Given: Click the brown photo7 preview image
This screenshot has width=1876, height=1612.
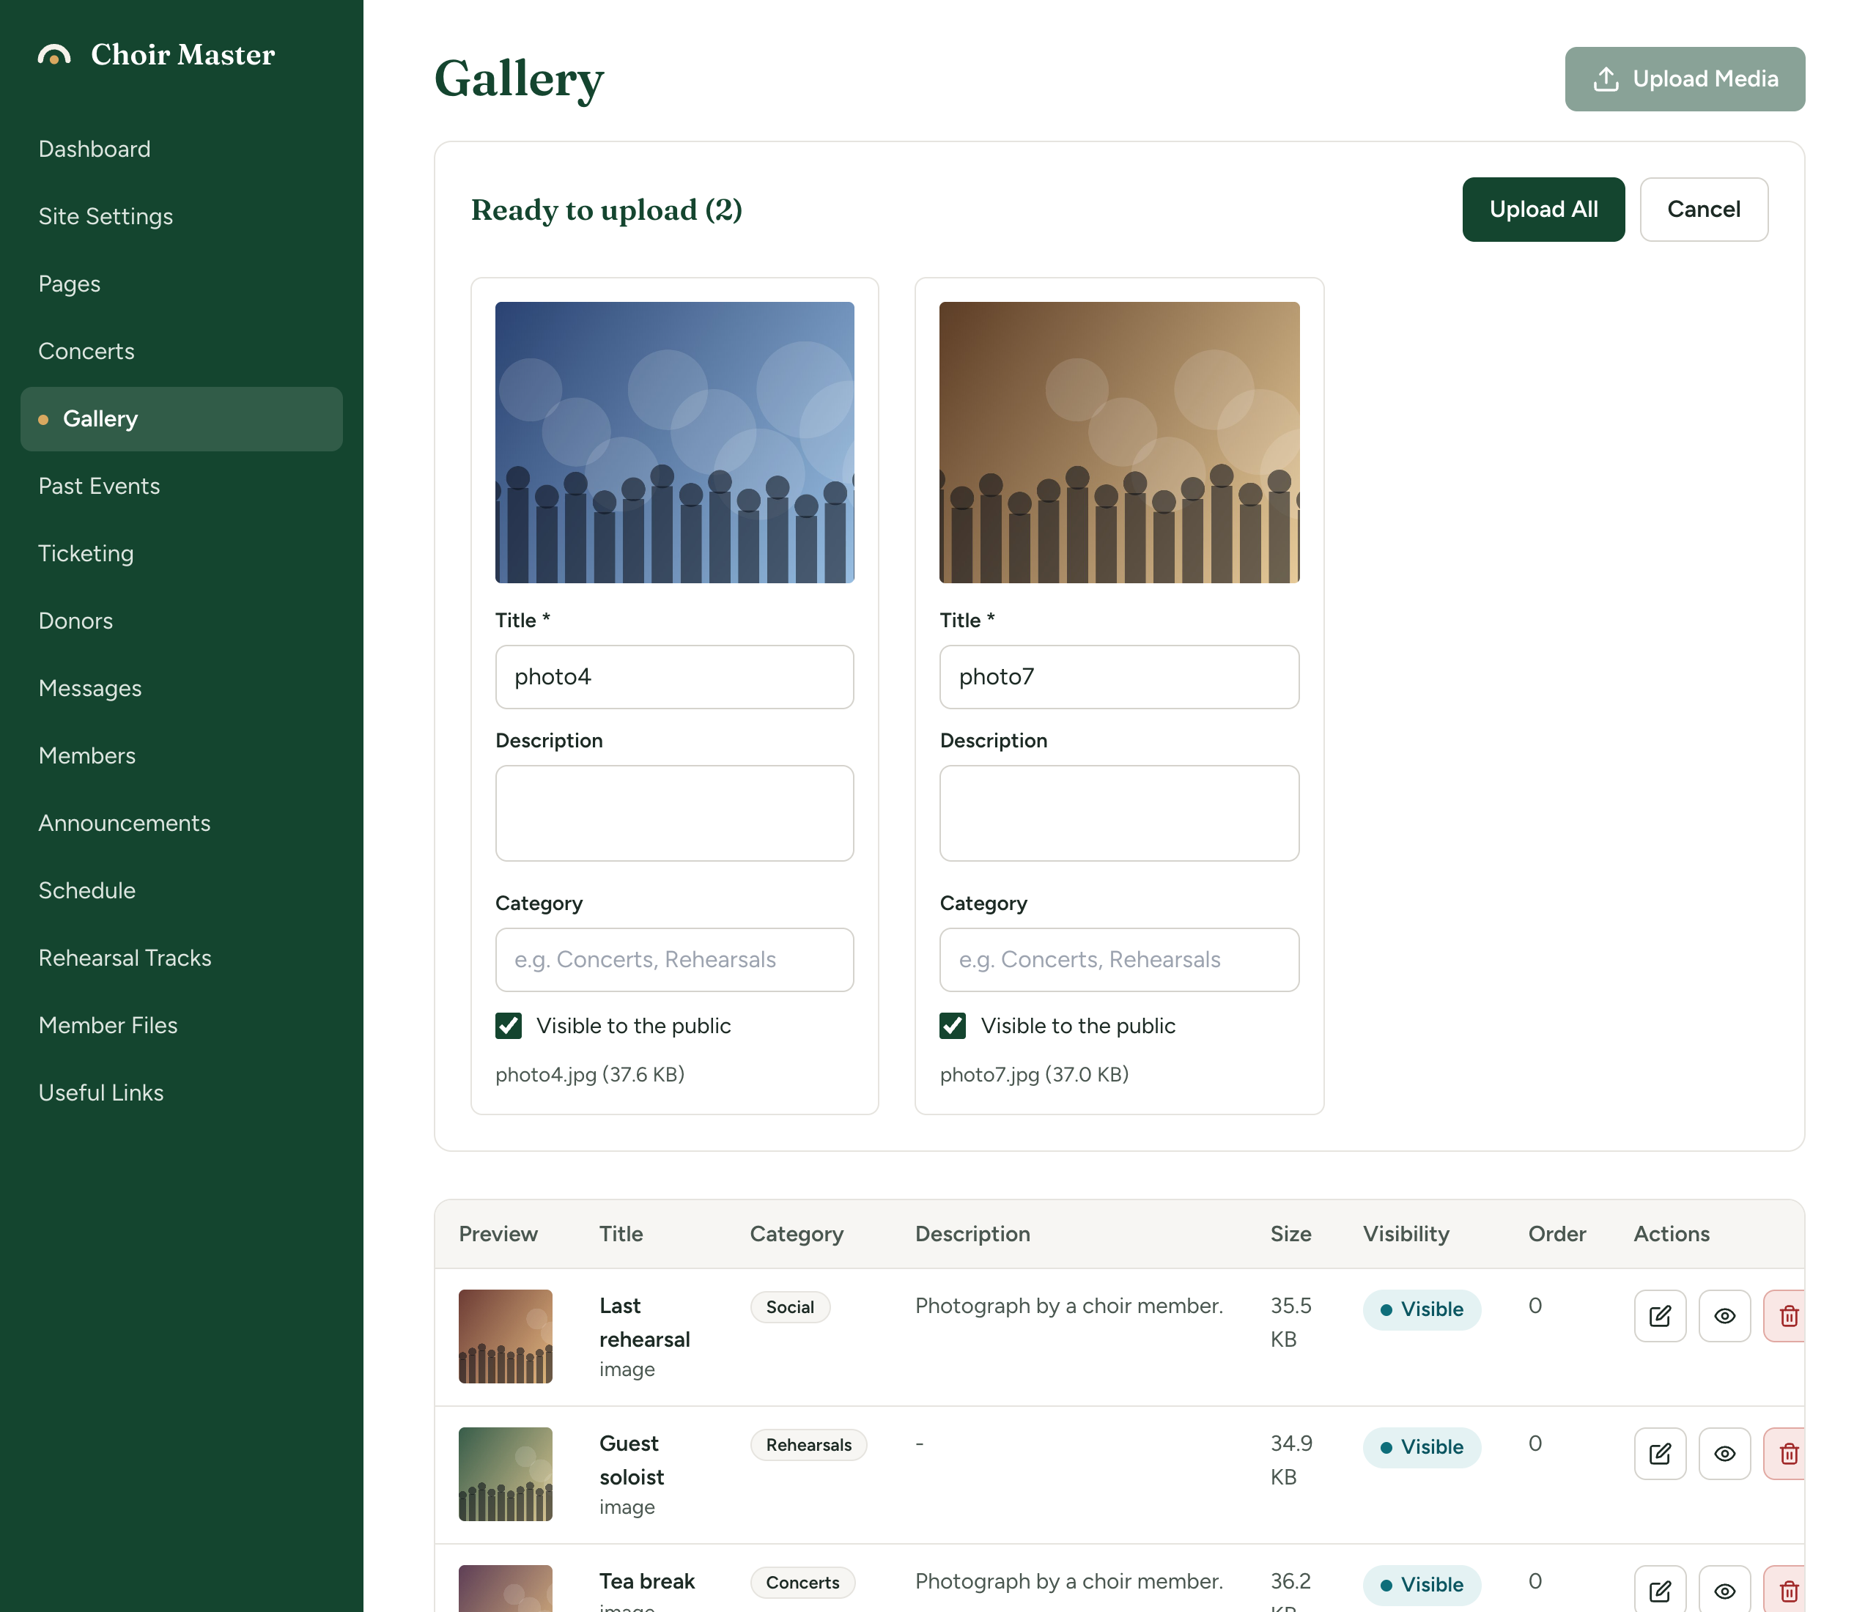Looking at the screenshot, I should click(1119, 443).
